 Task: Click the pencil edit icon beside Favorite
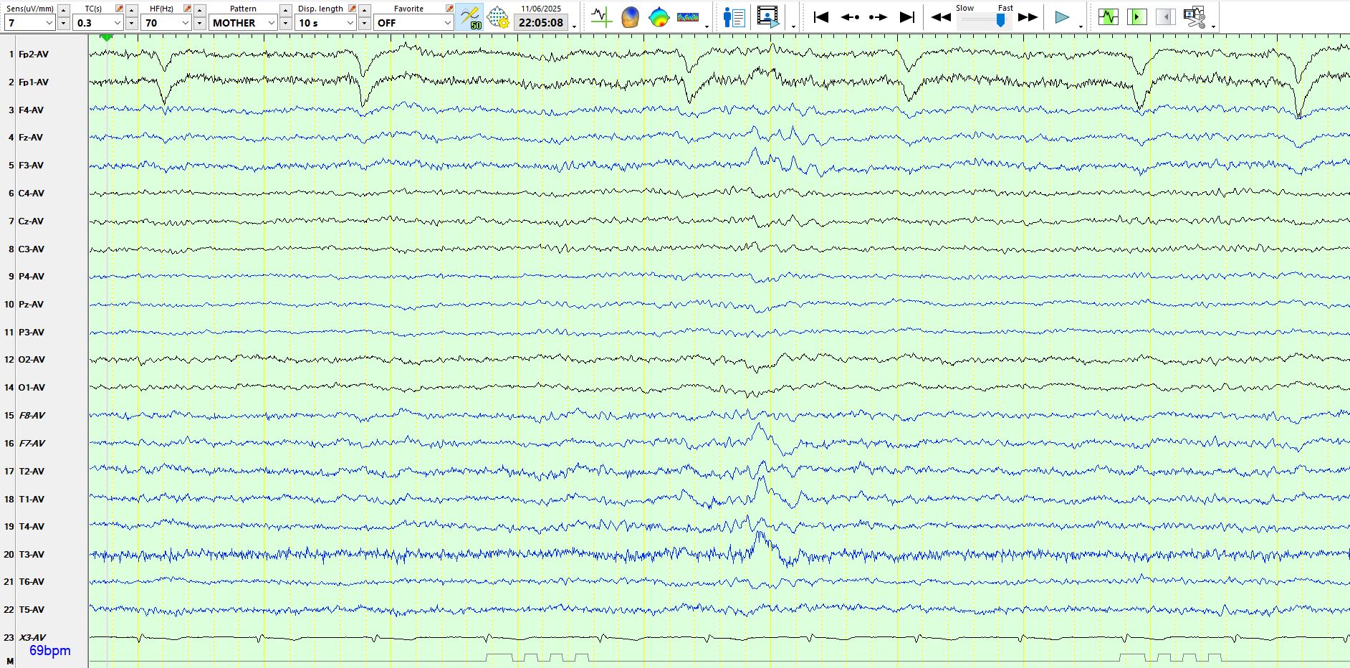(x=450, y=9)
